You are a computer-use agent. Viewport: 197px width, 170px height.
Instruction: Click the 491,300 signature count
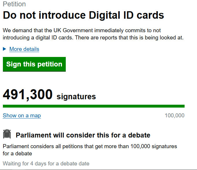pos(28,95)
